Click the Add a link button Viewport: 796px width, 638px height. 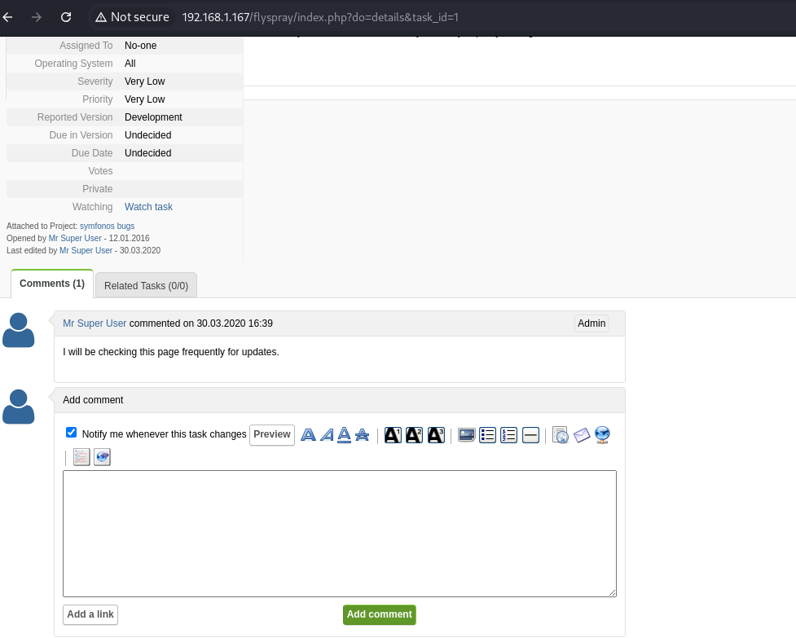tap(90, 614)
